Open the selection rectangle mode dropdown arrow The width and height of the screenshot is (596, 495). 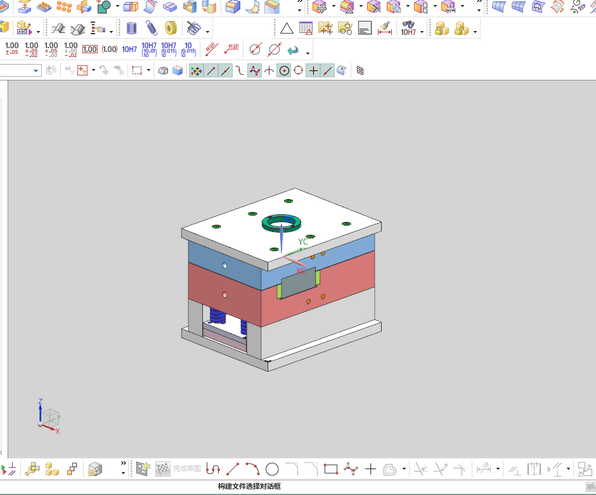coord(148,70)
